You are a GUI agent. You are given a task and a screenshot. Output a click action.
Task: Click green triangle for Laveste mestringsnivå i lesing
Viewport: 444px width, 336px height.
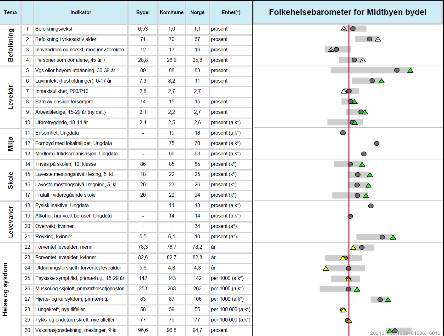(370, 175)
